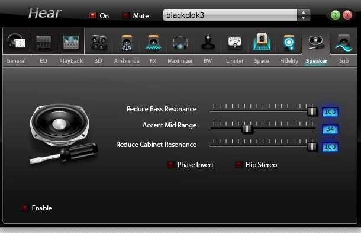Click the Accent Mid Range slider handle
Screen dimensions: 361x233
pos(247,129)
